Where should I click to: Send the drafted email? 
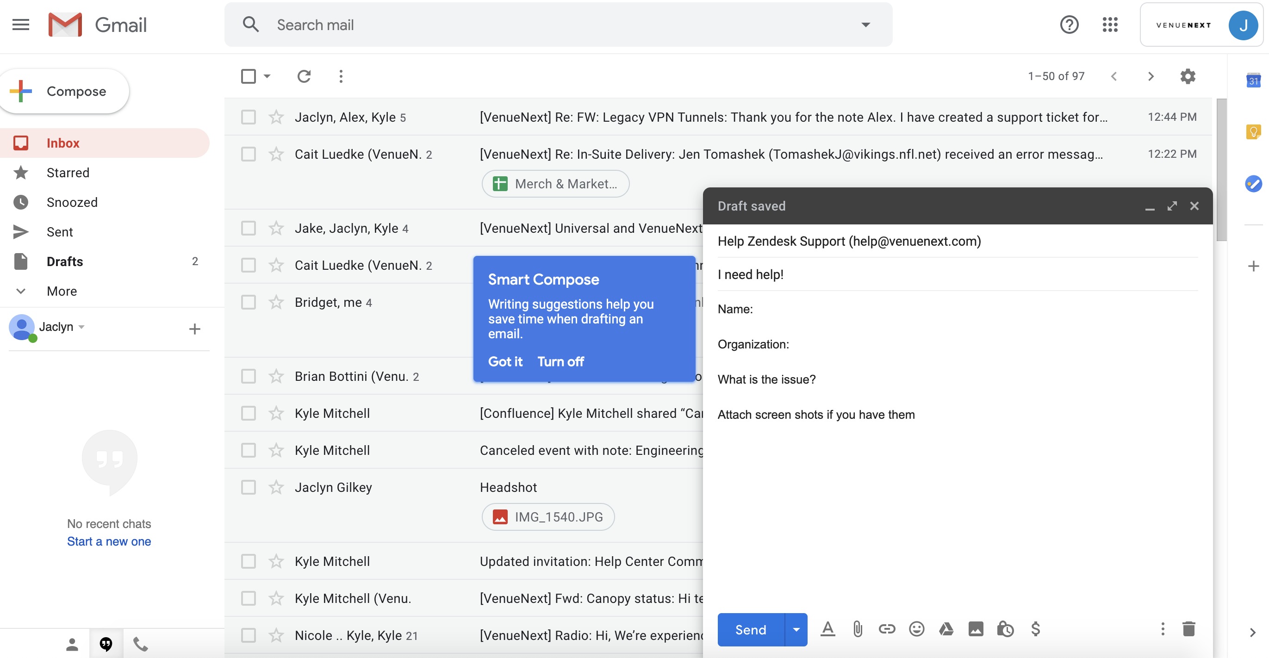(751, 629)
